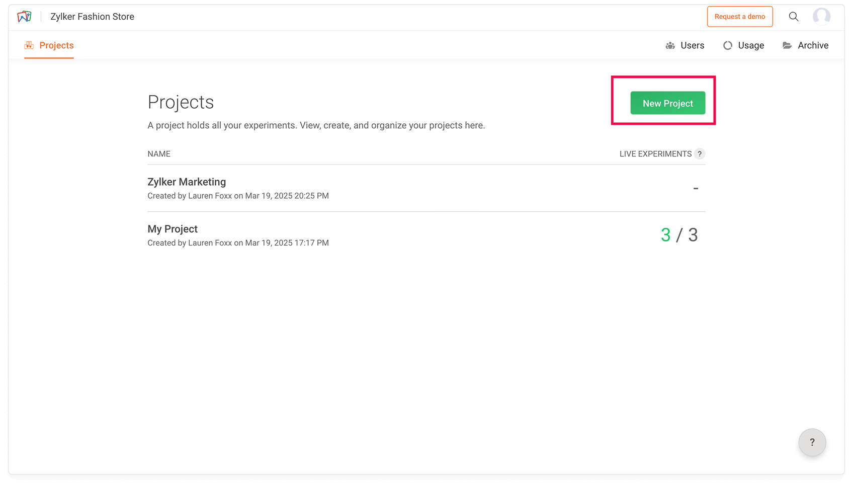Click the PageSense logo icon
Viewport: 853px width, 487px height.
[x=24, y=17]
